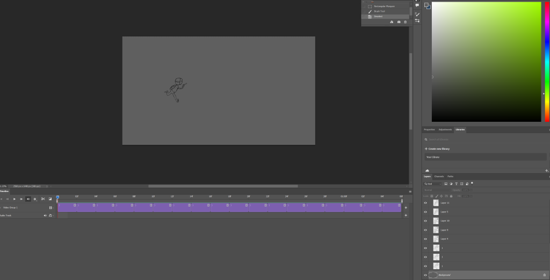
Task: Click the timeline transition icon
Action: [x=50, y=199]
